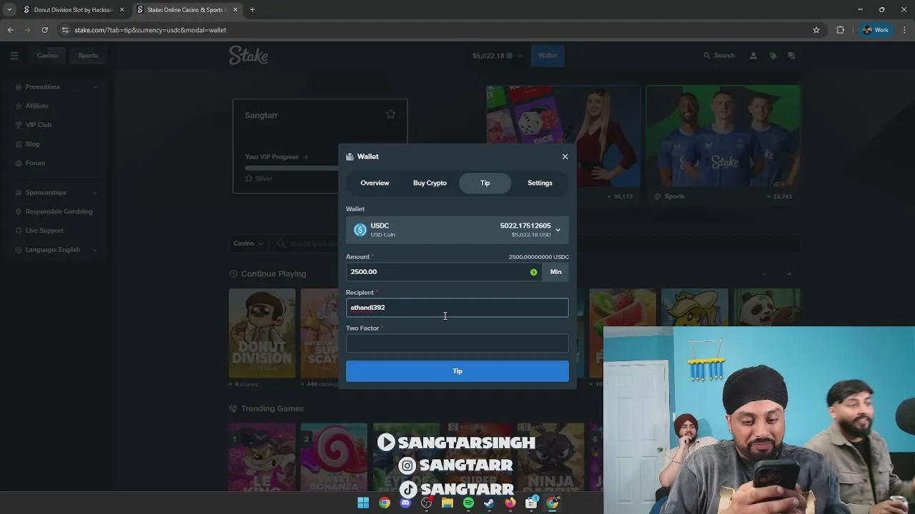The width and height of the screenshot is (915, 514).
Task: Expand the Sponsorships sidebar section
Action: pos(56,193)
